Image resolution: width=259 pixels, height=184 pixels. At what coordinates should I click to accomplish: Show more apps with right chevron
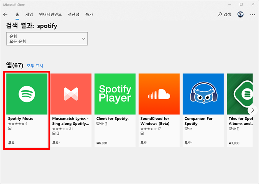pos(253,110)
